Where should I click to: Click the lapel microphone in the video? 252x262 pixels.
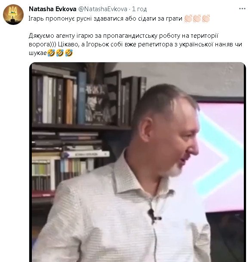pos(154,216)
